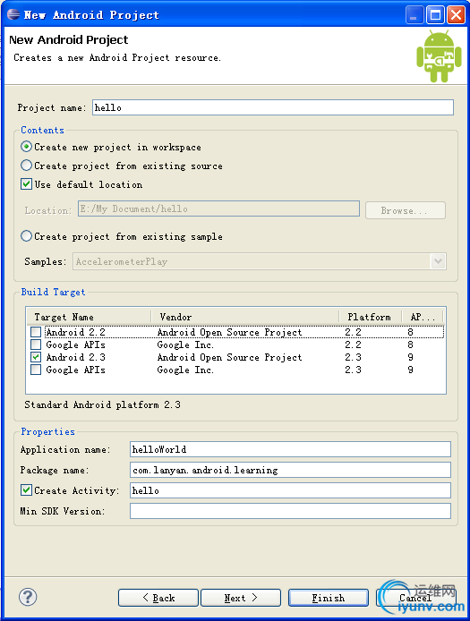Toggle the Create Activity checkbox
Image resolution: width=470 pixels, height=621 pixels.
27,490
